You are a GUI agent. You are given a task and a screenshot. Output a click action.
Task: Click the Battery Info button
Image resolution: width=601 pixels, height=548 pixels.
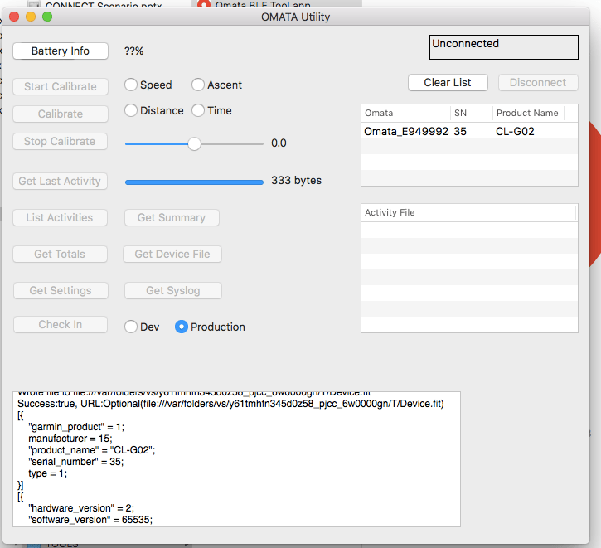click(x=61, y=51)
